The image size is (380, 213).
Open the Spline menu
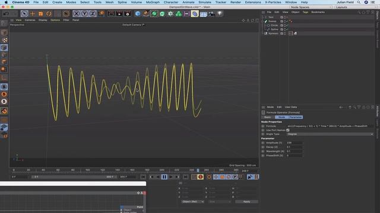point(122,2)
